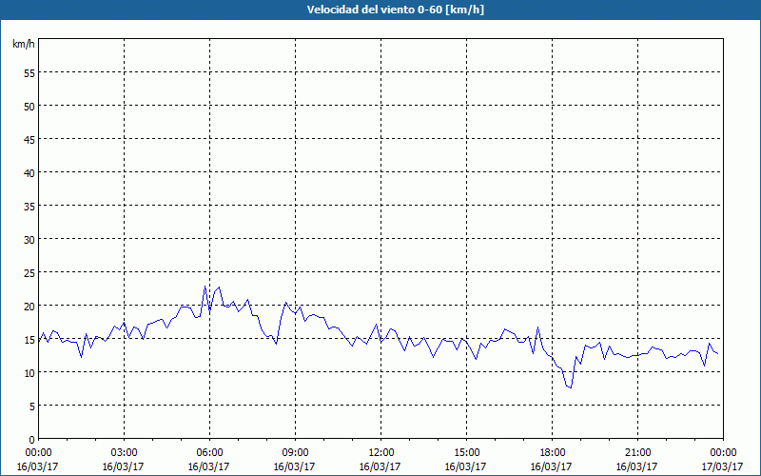
Task: Select the "10" vertical axis label
Action: coord(29,373)
